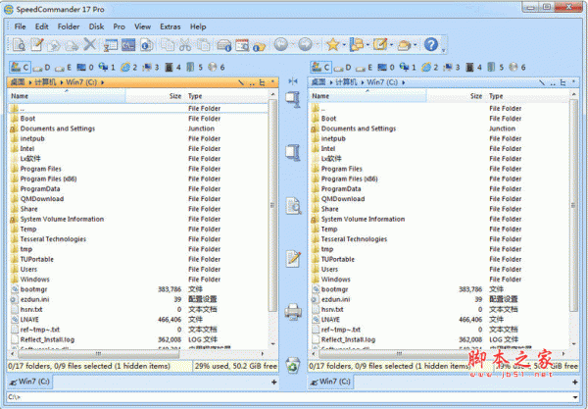
Task: Expand arrow after Win7 (C:) in right path bar
Action: pyautogui.click(x=404, y=82)
